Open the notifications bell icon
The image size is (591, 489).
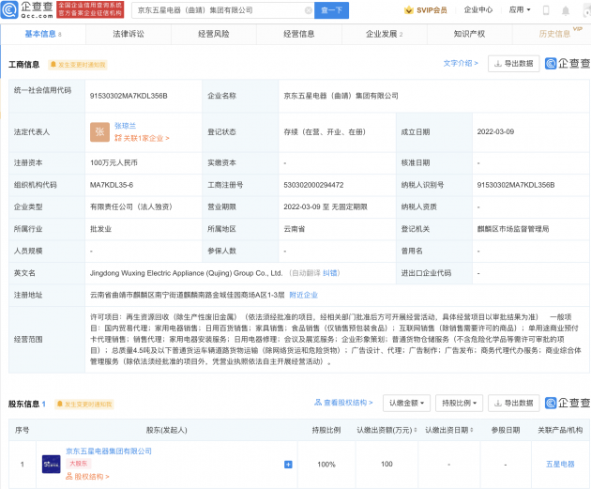[x=566, y=10]
